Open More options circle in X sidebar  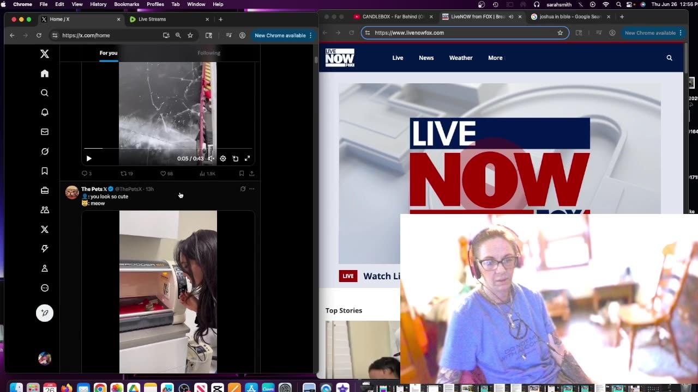click(45, 288)
